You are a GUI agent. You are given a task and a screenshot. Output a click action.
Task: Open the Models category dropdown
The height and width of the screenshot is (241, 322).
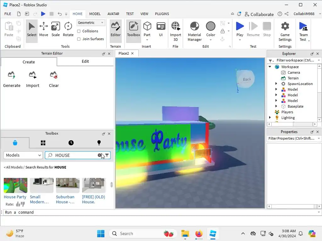(23, 155)
